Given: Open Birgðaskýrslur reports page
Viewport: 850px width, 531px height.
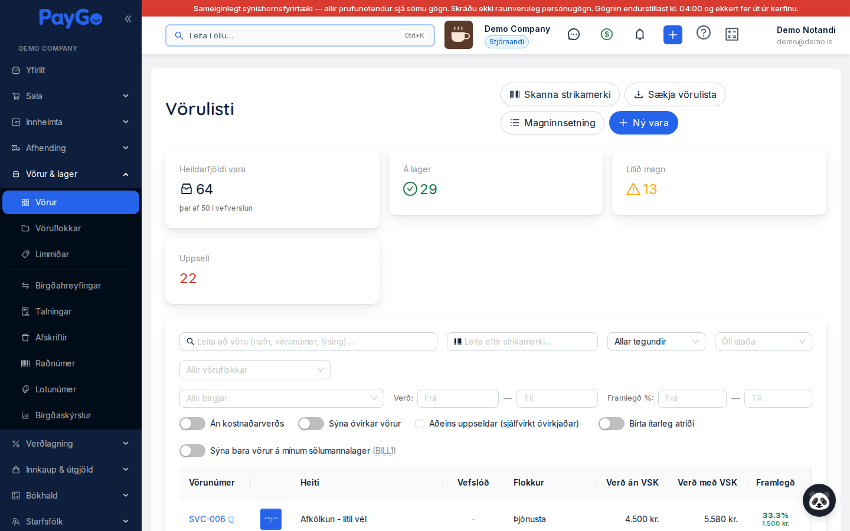Looking at the screenshot, I should coord(71,415).
